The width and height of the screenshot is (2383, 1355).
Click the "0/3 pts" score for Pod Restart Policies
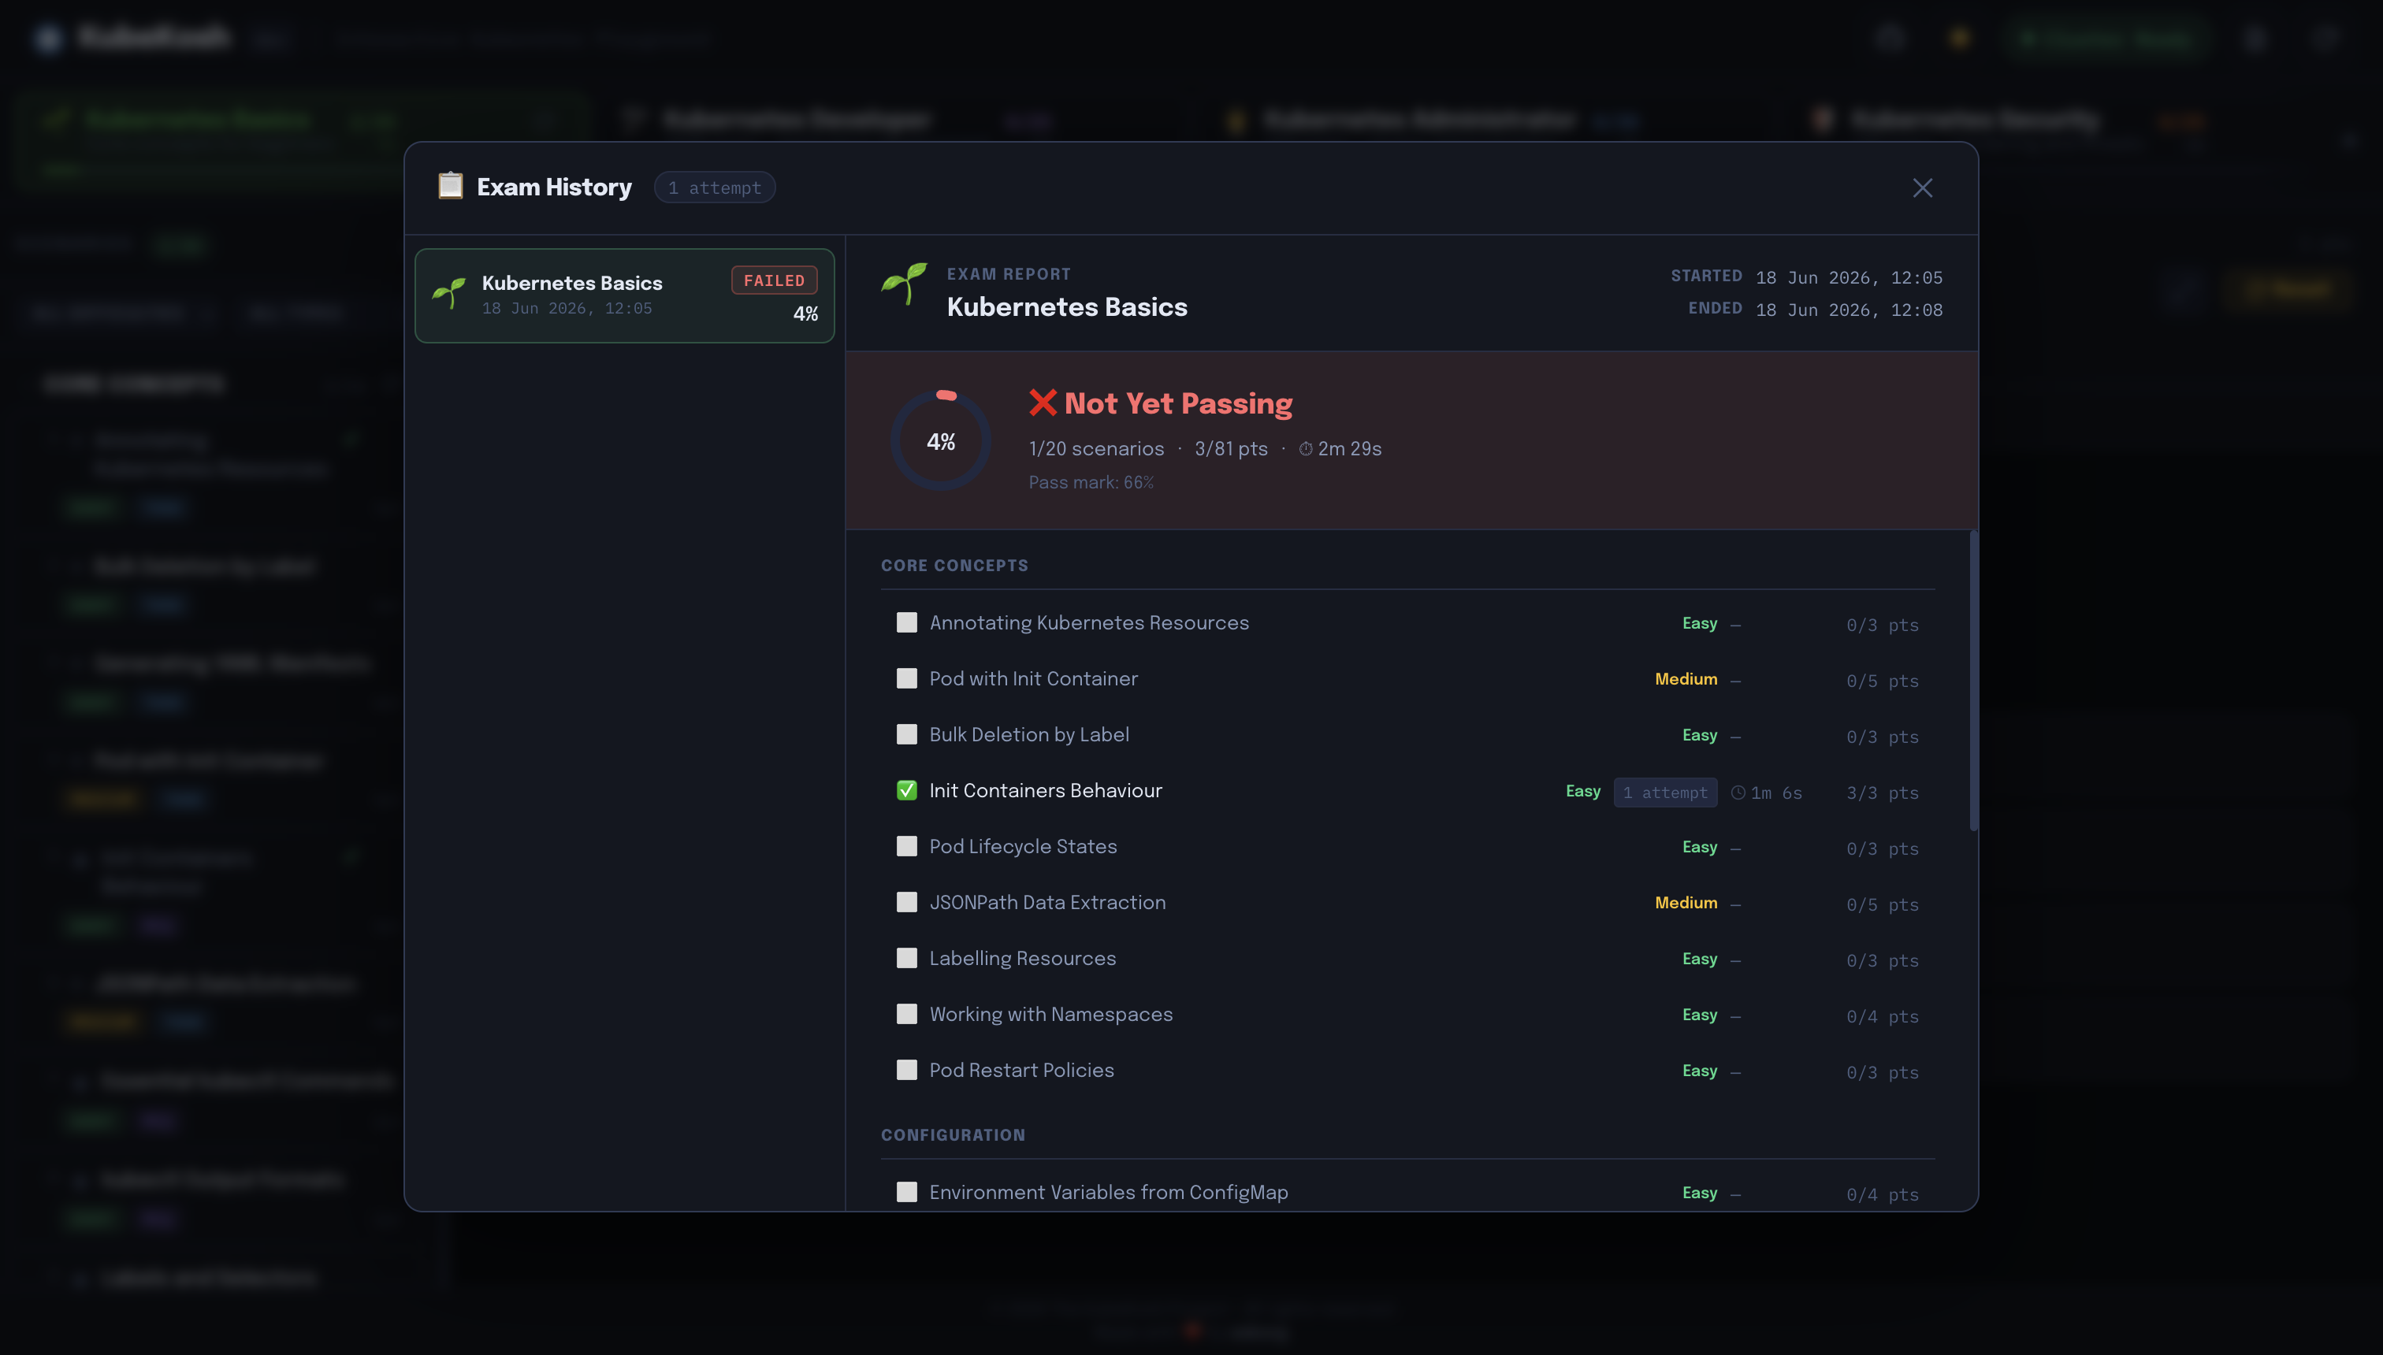(1882, 1072)
